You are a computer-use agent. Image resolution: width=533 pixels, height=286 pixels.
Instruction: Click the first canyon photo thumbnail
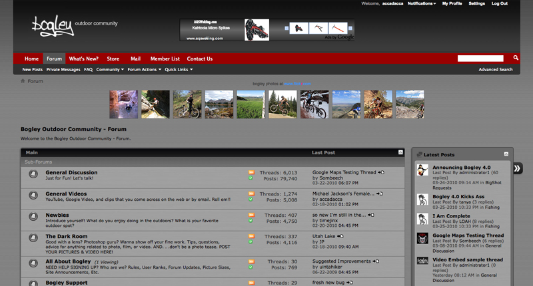(x=123, y=104)
